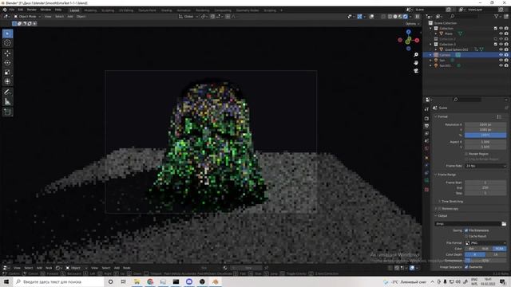Screen dimensions: 511x287
Task: Open the Frame Rate 24 fps dropdown
Action: click(485, 166)
